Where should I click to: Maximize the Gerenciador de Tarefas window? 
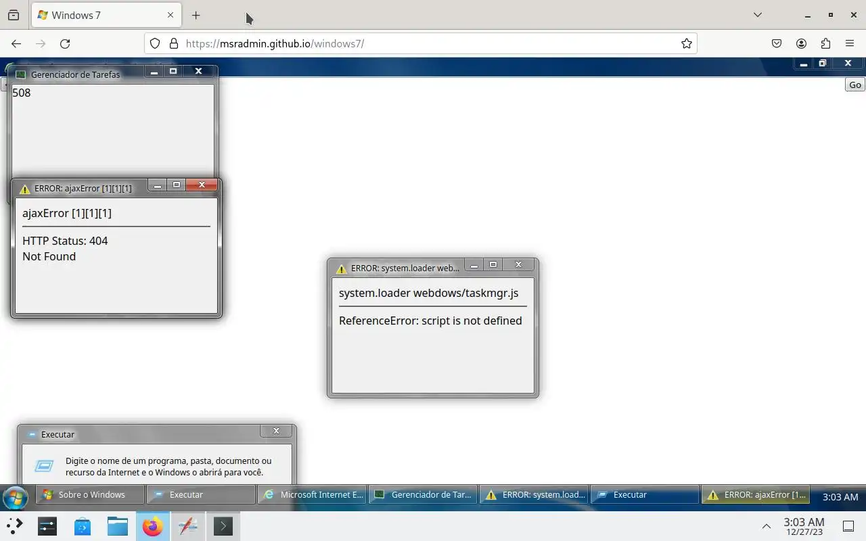pos(173,71)
